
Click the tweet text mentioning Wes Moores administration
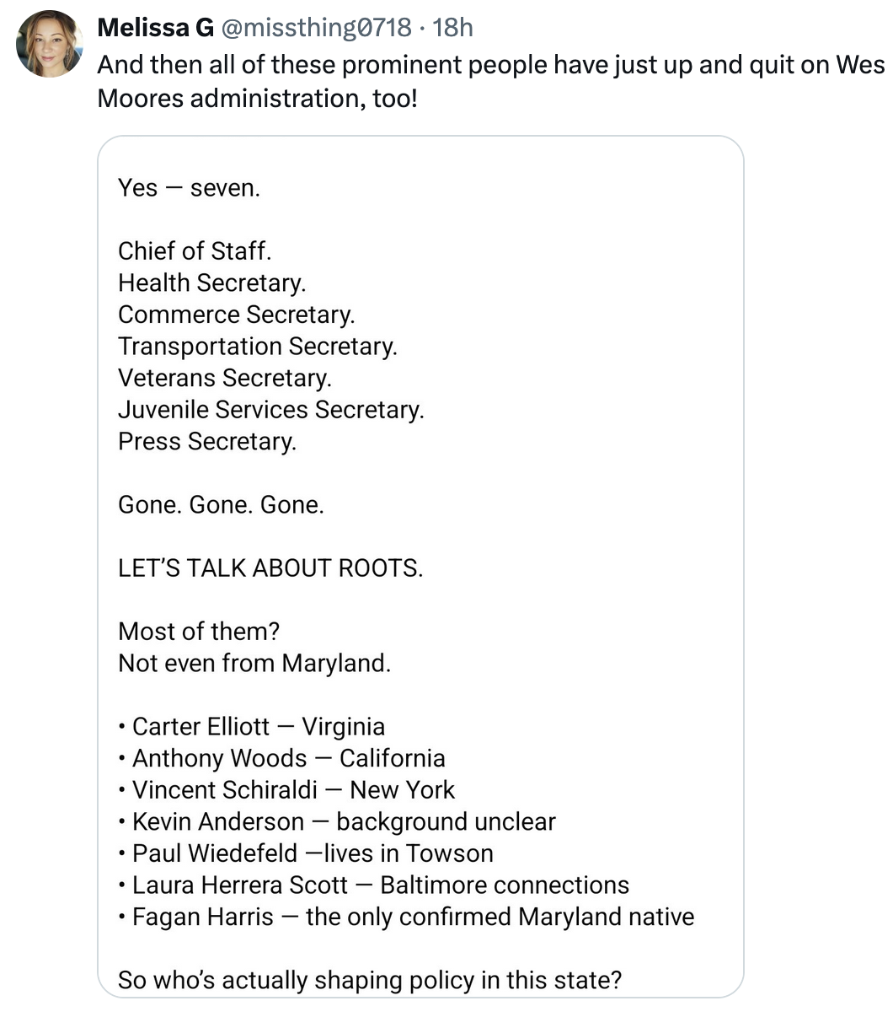(490, 81)
